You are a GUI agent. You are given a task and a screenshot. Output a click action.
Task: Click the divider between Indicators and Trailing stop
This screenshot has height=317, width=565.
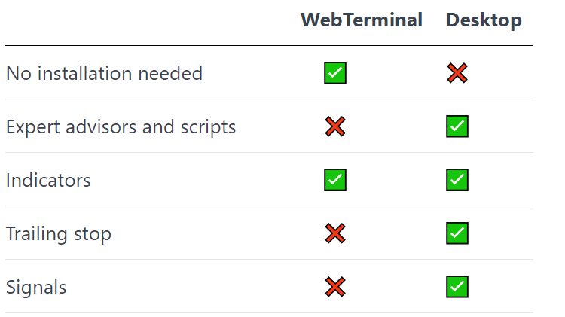pyautogui.click(x=269, y=206)
